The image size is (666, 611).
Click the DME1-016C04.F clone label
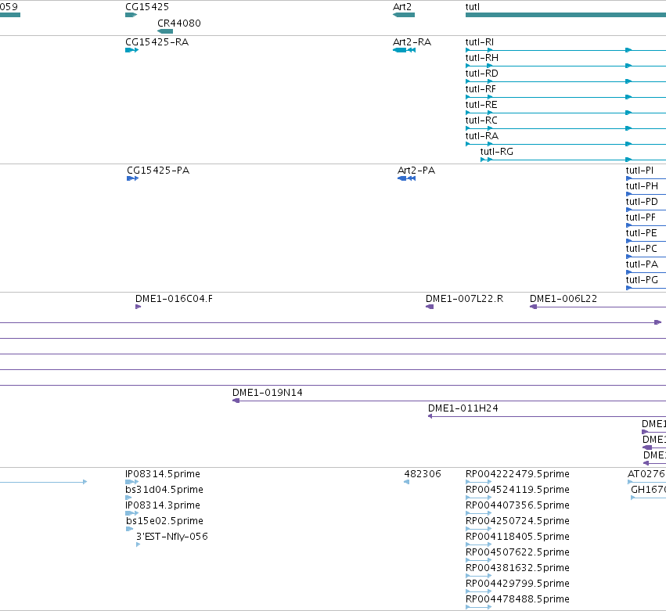coord(175,299)
